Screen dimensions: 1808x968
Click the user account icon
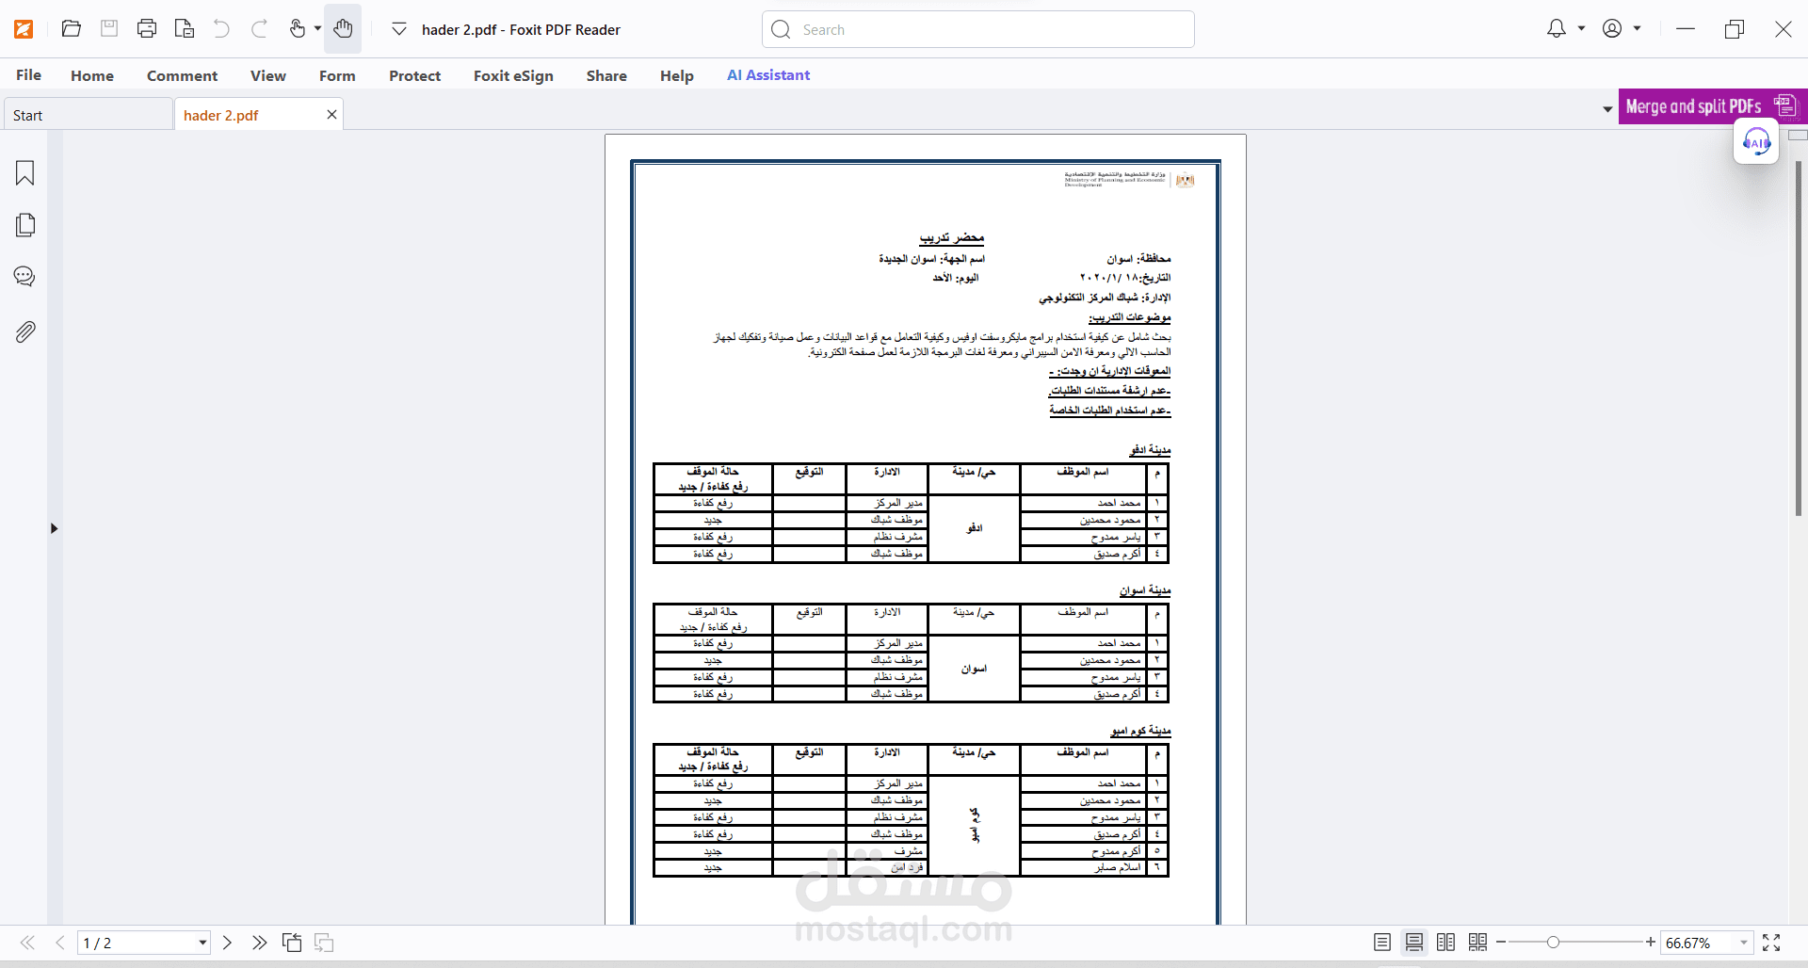coord(1612,28)
